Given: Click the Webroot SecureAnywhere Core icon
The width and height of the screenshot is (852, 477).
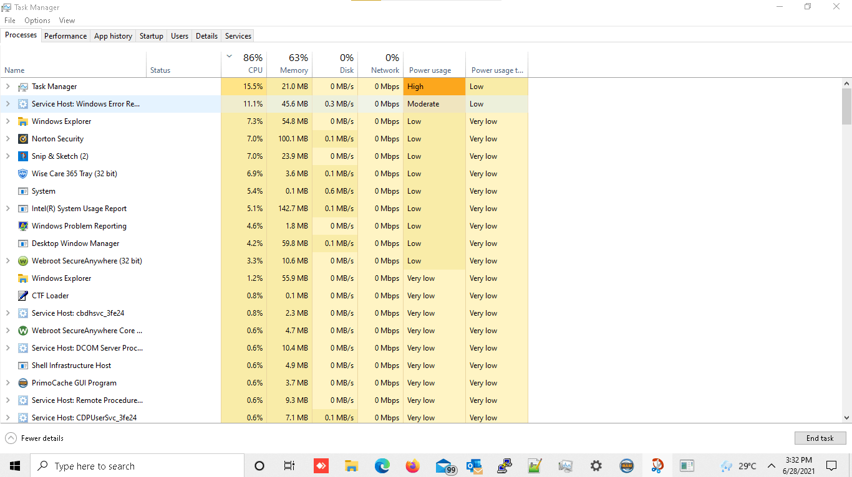Looking at the screenshot, I should pos(23,331).
